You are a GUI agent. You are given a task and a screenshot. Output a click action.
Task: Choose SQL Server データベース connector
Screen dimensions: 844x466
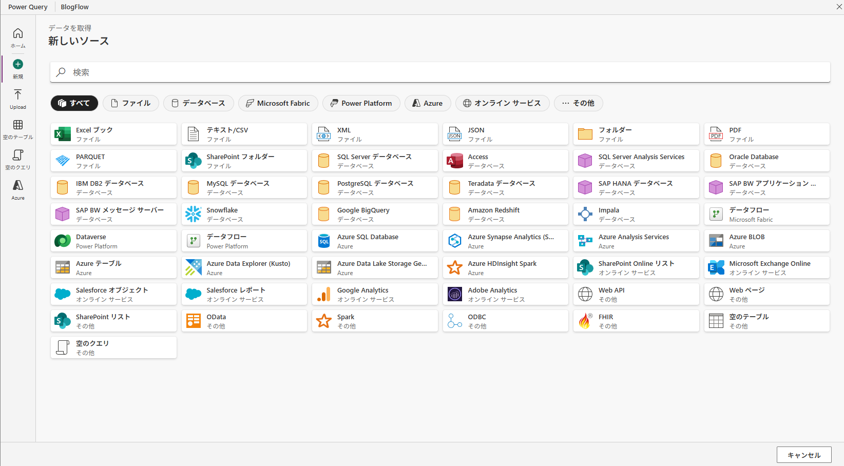375,161
